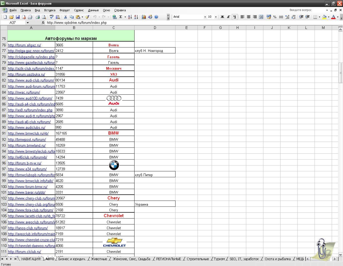343x266 pixels.
Task: Open Excel Help with the question mark icon
Action: [156, 17]
